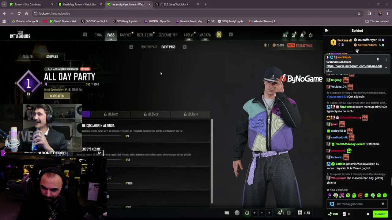
Task: Open the news icon beside the bell
Action: 293,35
